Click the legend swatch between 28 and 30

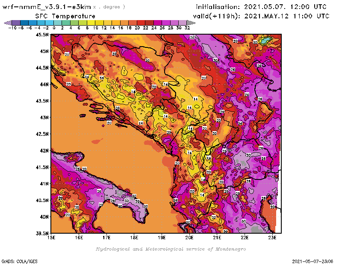pos(174,23)
